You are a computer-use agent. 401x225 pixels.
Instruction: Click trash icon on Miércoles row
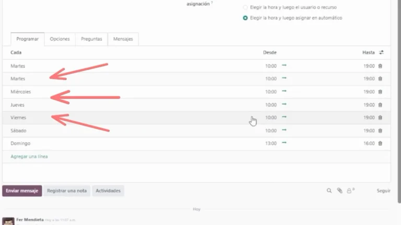click(x=380, y=92)
